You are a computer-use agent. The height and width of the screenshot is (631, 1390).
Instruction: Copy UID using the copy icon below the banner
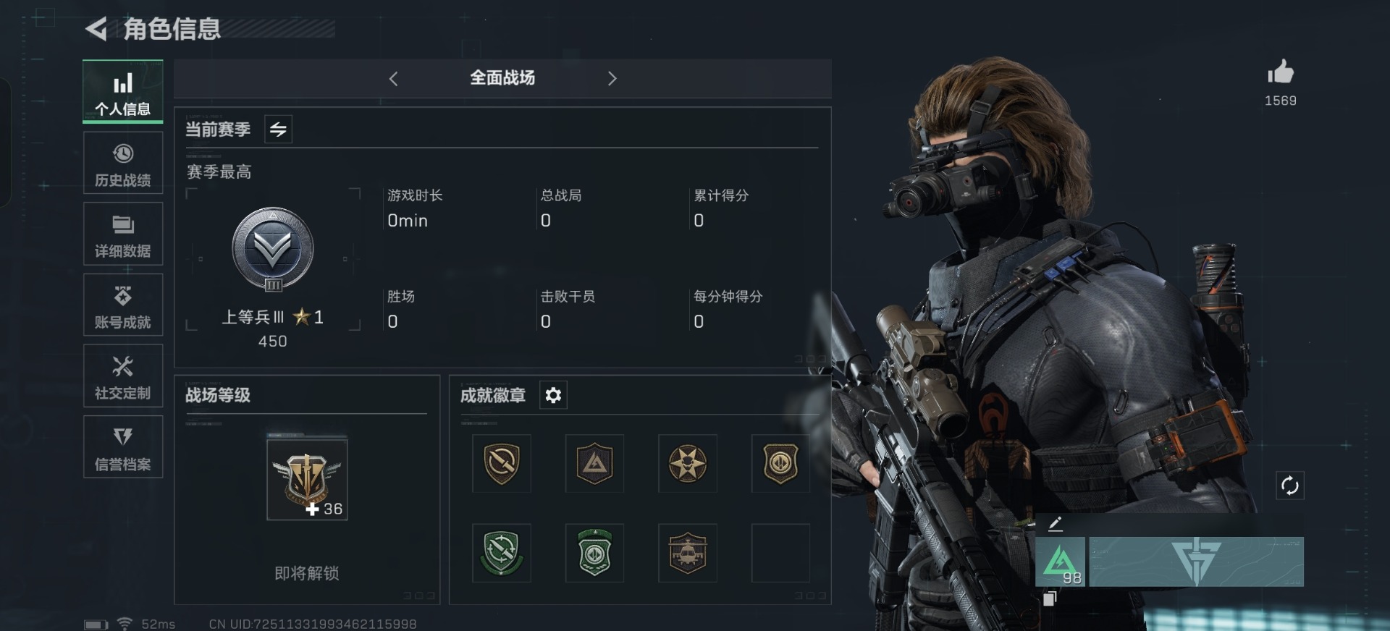[1050, 598]
